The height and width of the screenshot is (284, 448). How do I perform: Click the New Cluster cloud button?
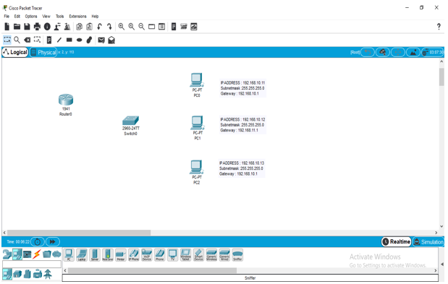[383, 52]
